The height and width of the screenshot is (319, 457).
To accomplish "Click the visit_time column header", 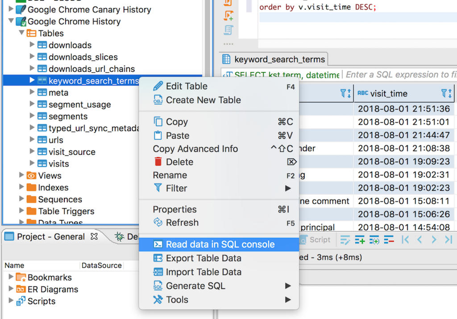I will click(404, 94).
